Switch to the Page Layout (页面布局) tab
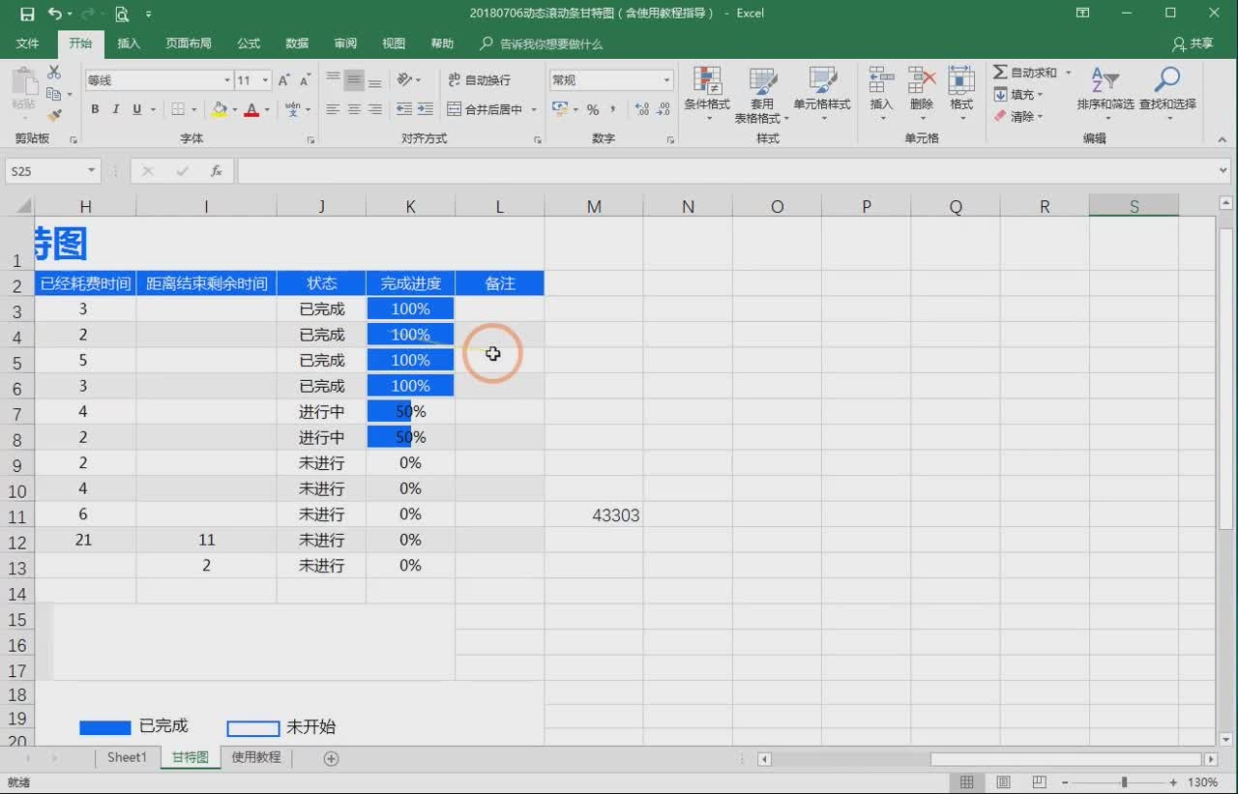This screenshot has width=1238, height=794. 189,44
